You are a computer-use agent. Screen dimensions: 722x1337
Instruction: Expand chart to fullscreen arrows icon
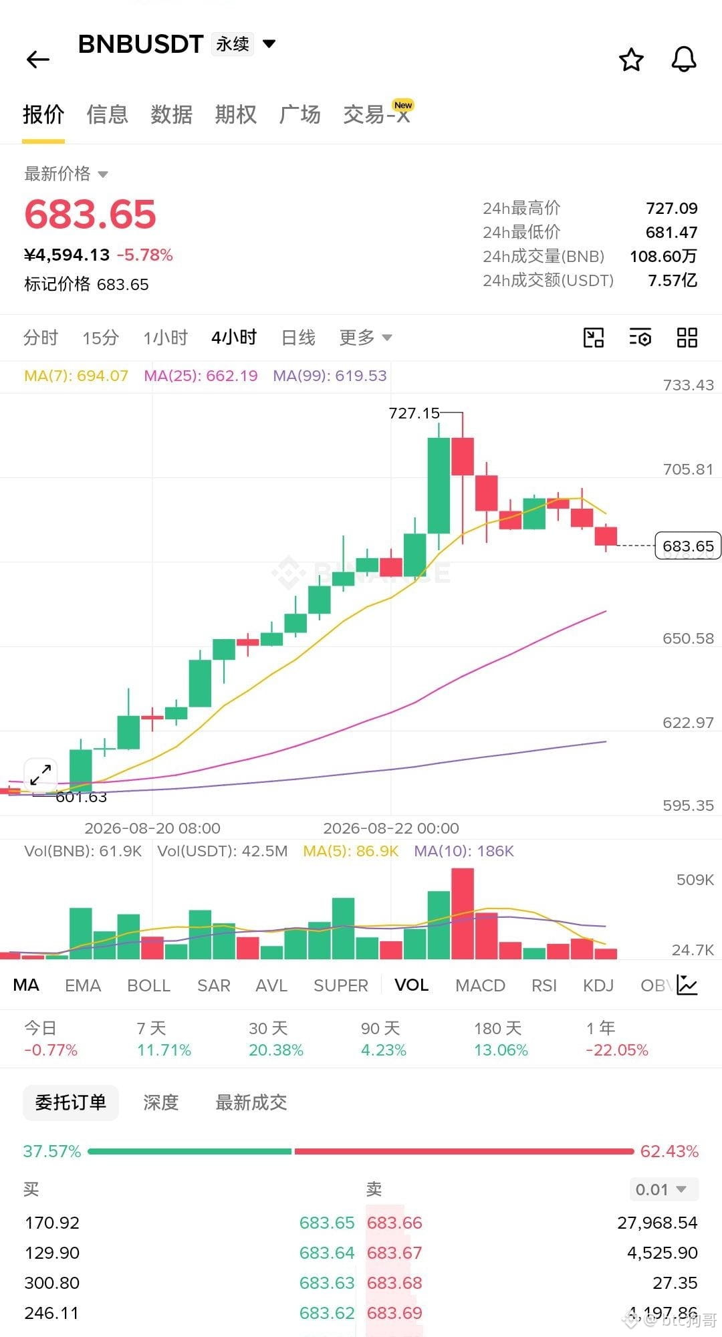point(40,775)
